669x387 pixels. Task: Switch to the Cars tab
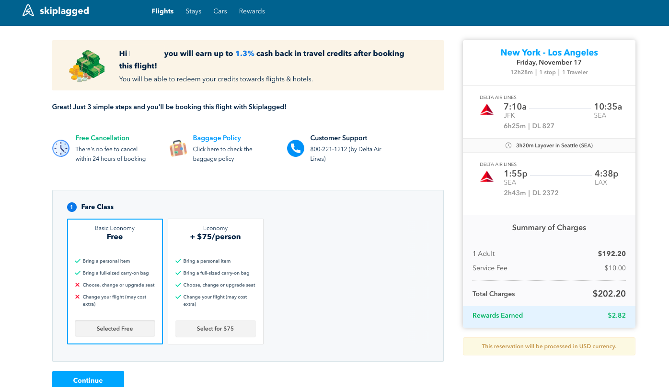coord(220,11)
